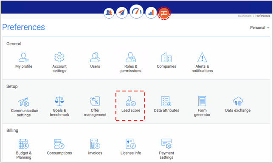Open the Users icon
Image resolution: width=273 pixels, height=163 pixels.
click(x=95, y=57)
